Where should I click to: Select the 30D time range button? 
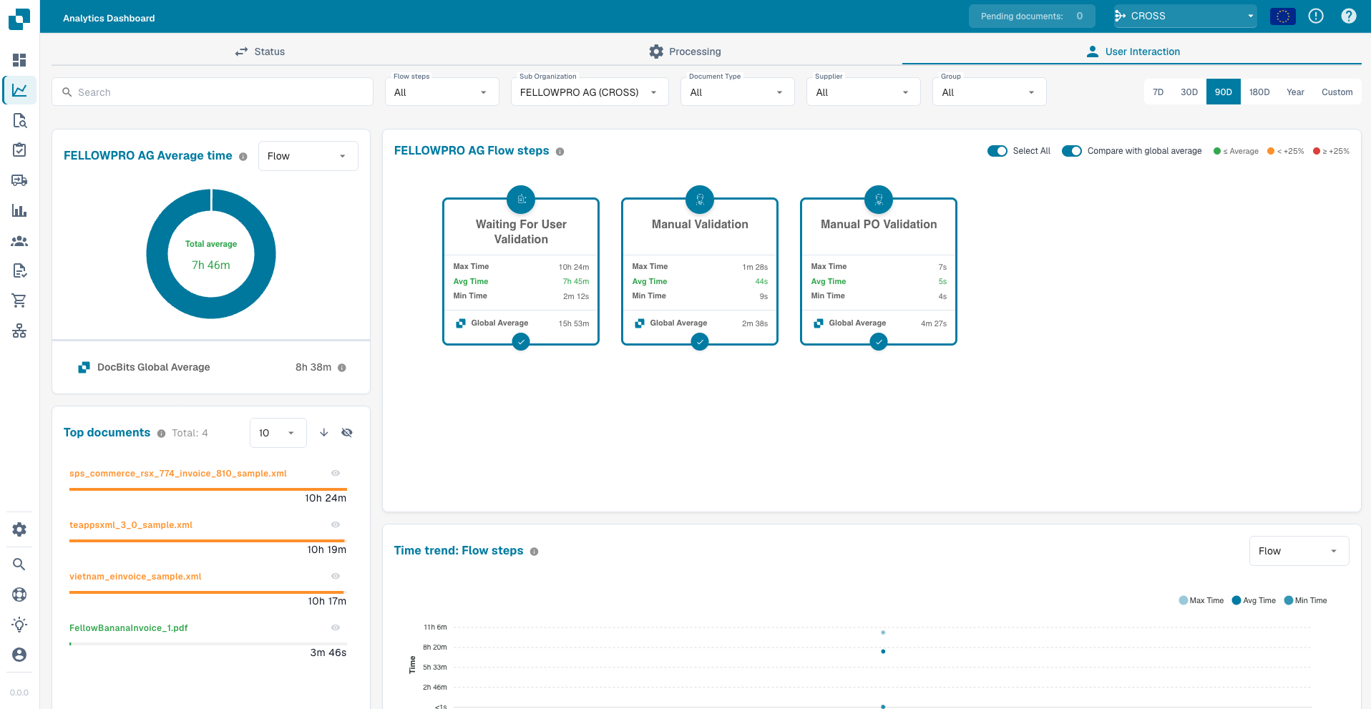tap(1189, 92)
